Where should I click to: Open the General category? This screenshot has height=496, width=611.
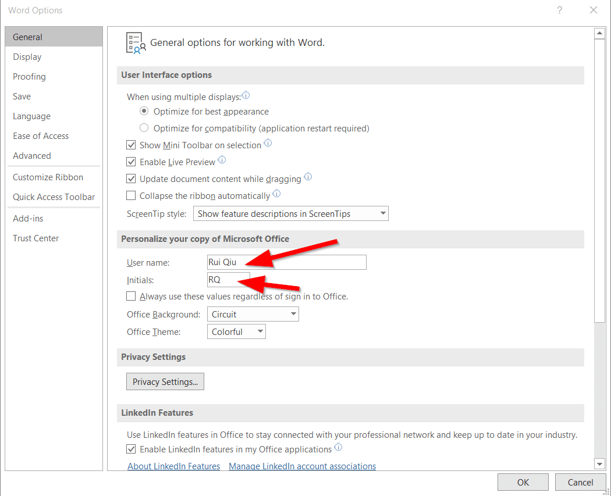[54, 37]
